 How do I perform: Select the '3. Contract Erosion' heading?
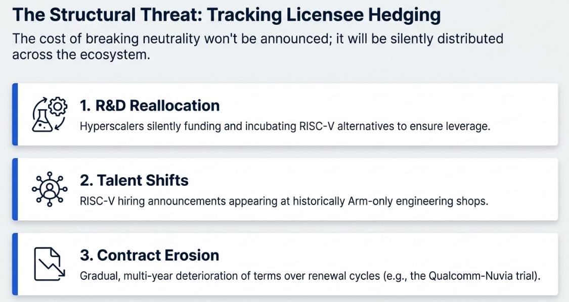tap(150, 255)
